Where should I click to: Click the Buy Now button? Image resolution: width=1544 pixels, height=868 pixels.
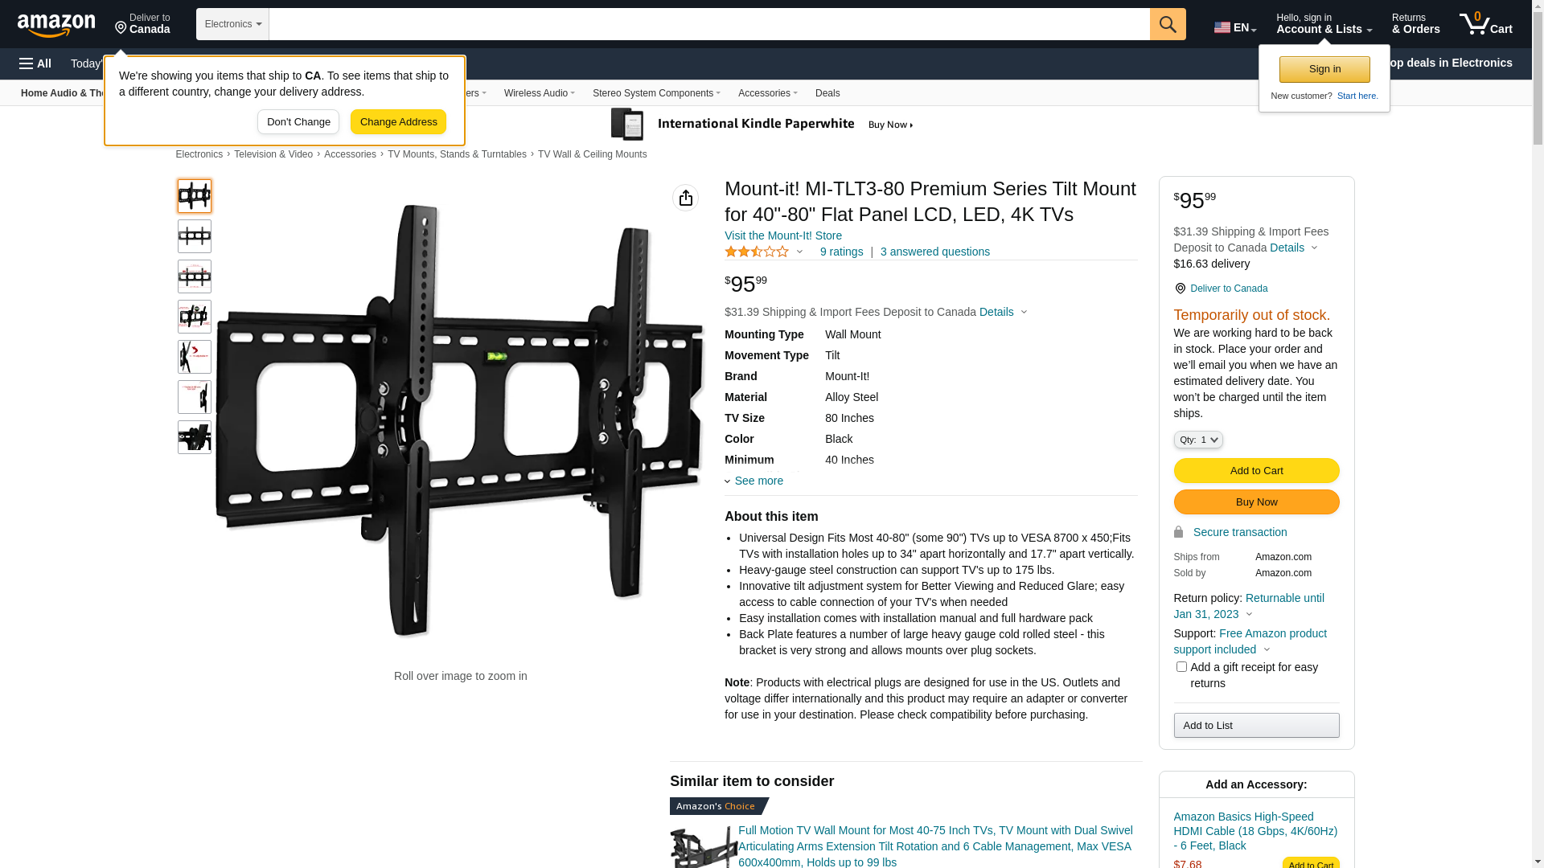pyautogui.click(x=1256, y=502)
